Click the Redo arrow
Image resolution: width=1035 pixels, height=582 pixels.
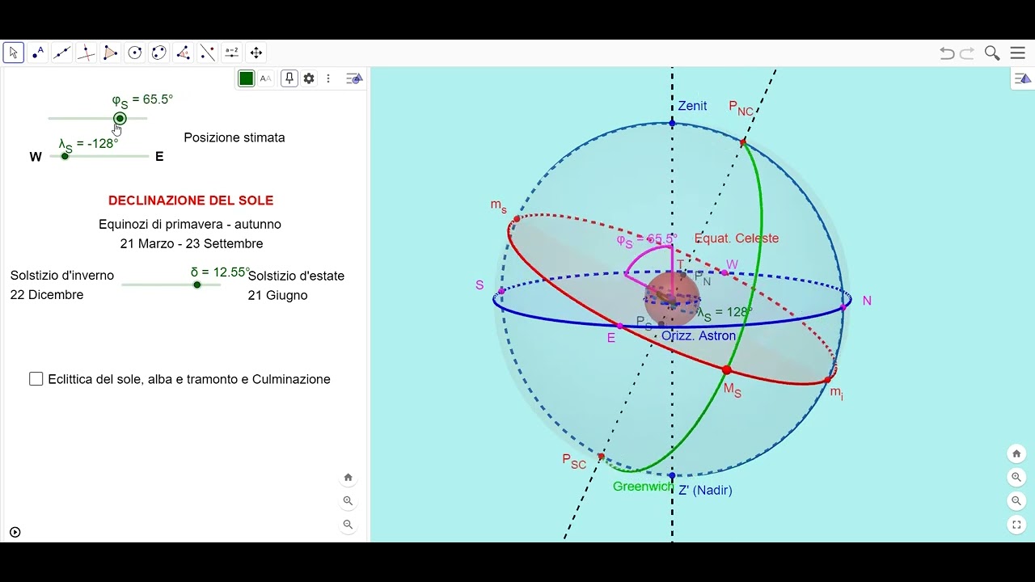[x=967, y=53]
